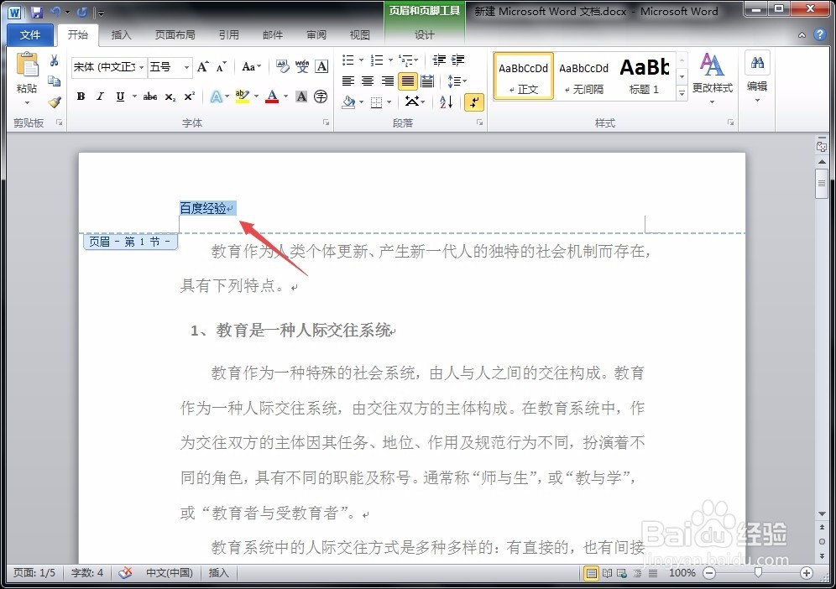836x589 pixels.
Task: Switch to Outline view
Action: click(638, 574)
